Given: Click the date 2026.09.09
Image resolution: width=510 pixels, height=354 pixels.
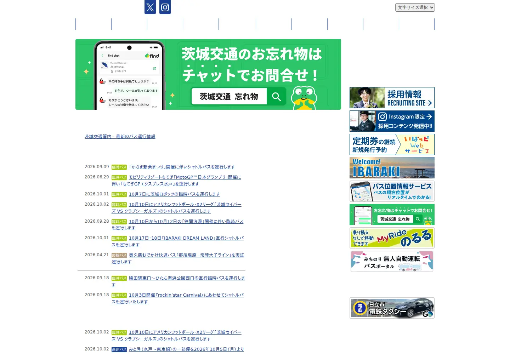Looking at the screenshot, I should [97, 167].
